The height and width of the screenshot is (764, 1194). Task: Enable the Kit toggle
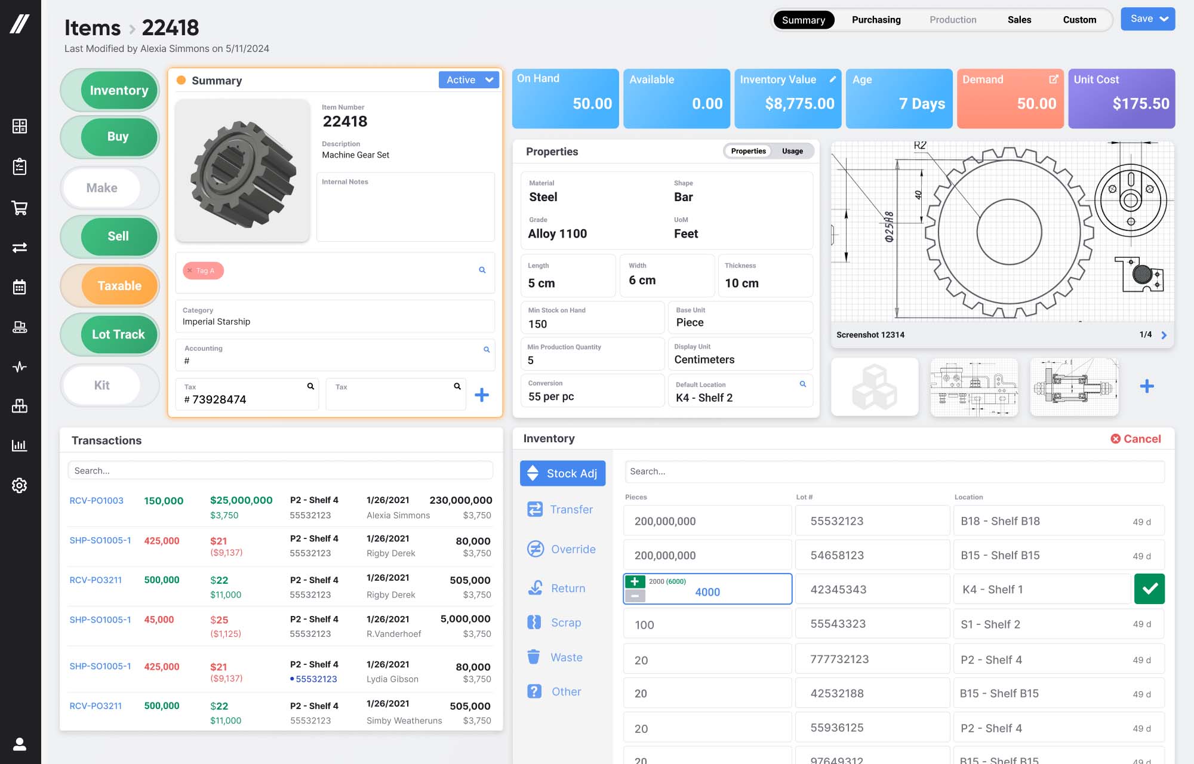point(102,385)
